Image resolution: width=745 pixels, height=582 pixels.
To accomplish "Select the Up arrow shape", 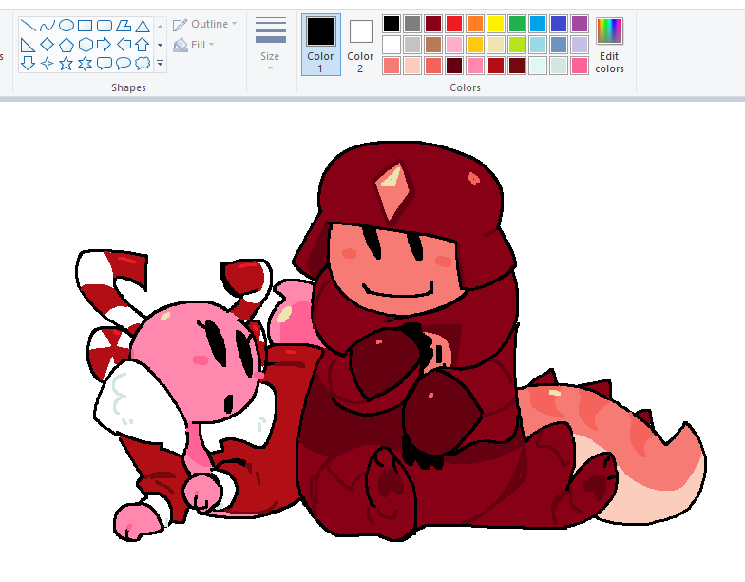I will pyautogui.click(x=143, y=45).
